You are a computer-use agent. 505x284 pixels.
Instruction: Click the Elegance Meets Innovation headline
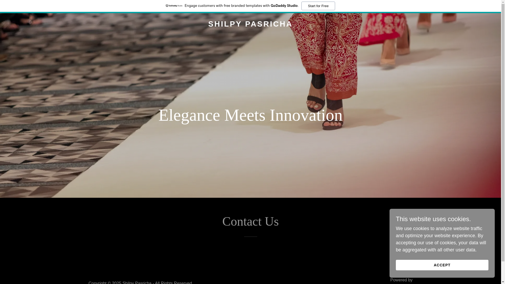(x=250, y=115)
